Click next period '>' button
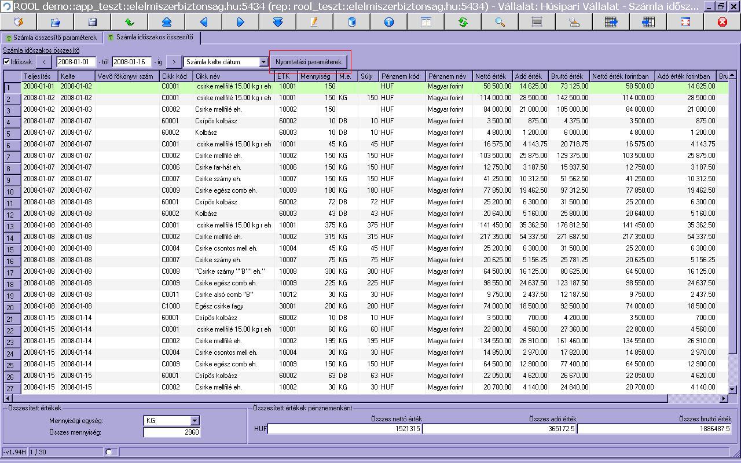This screenshot has width=741, height=463. click(x=174, y=62)
